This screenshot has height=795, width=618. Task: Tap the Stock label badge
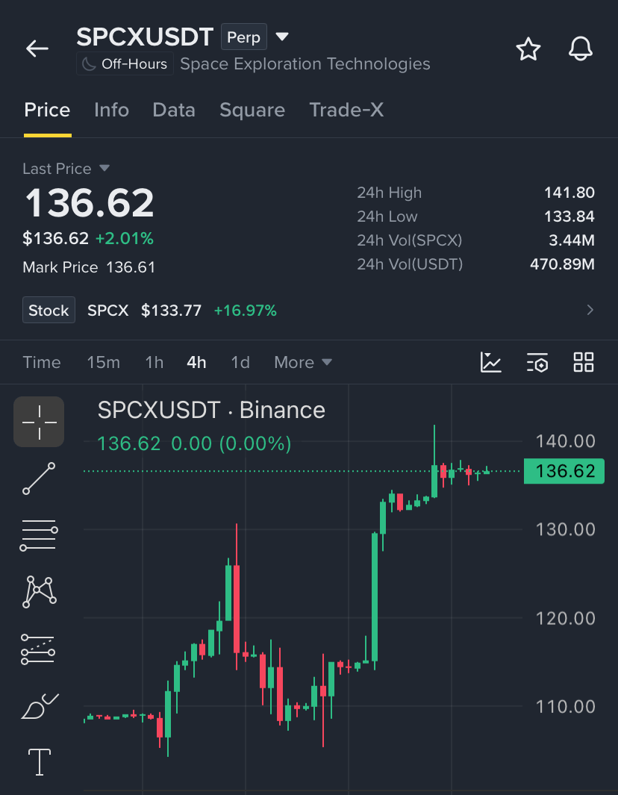click(49, 310)
